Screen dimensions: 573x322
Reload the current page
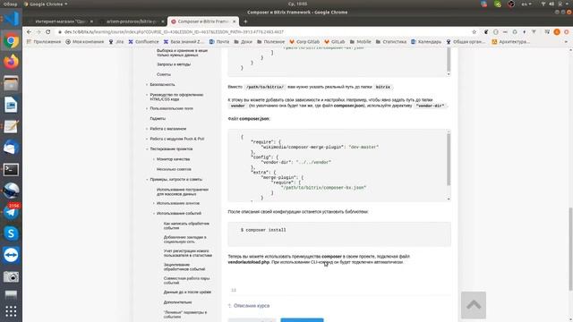pos(47,32)
